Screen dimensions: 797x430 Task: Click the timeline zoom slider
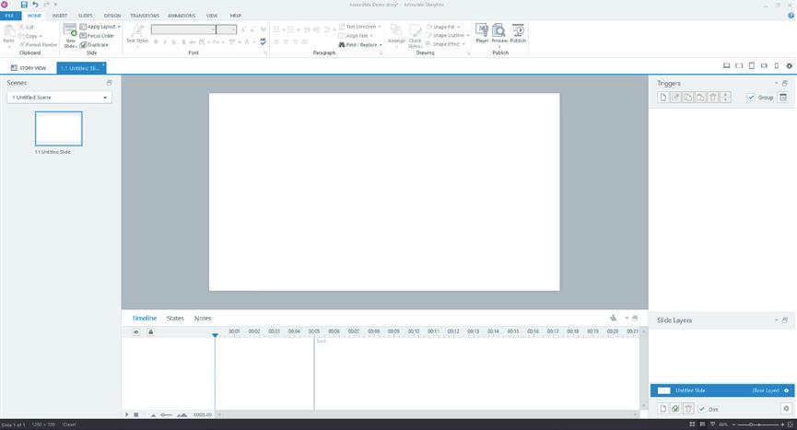click(167, 414)
